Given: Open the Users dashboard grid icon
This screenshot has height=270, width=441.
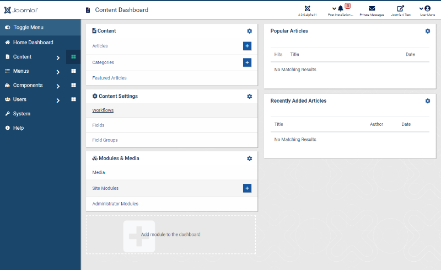Looking at the screenshot, I should pyautogui.click(x=73, y=99).
